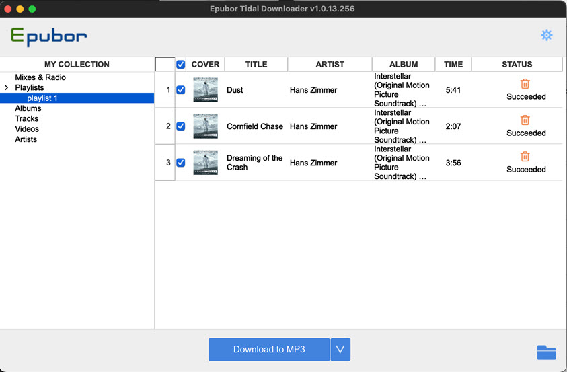
Task: Open settings with the gear icon
Action: pyautogui.click(x=546, y=35)
